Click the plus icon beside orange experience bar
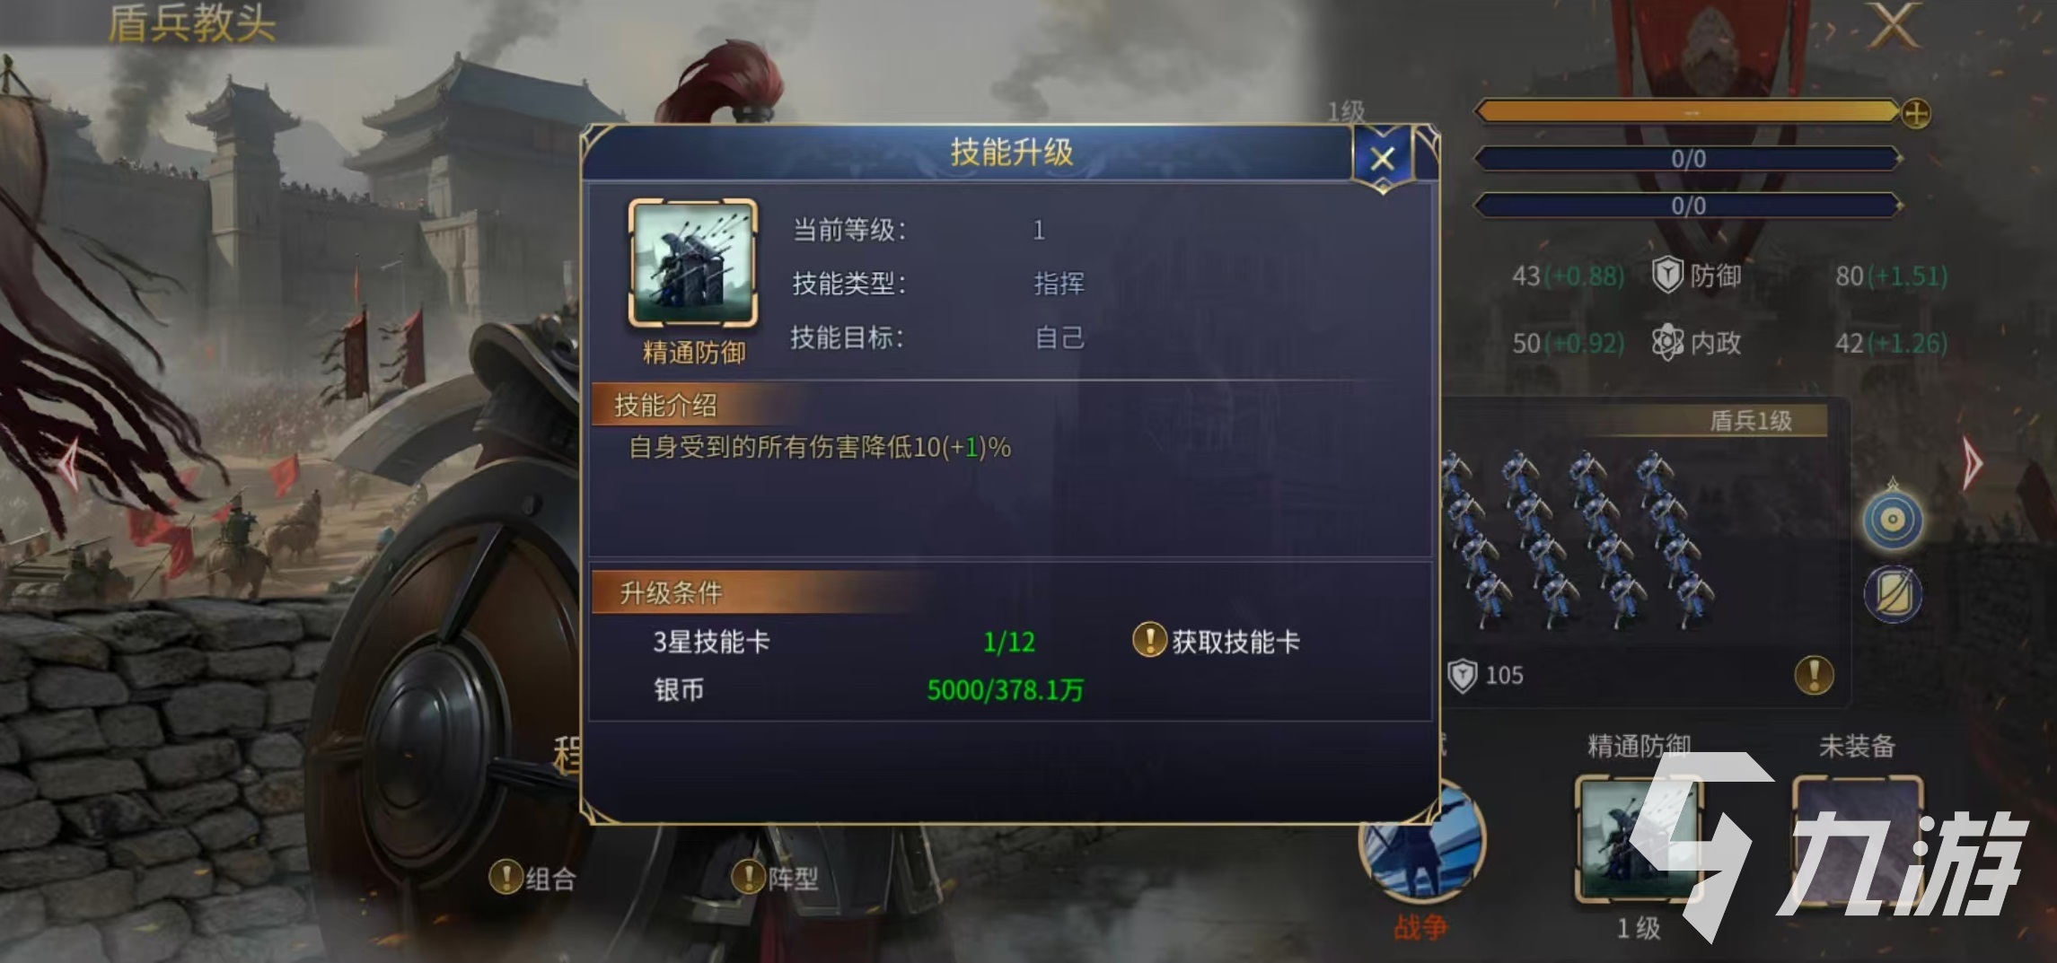 pyautogui.click(x=1916, y=113)
